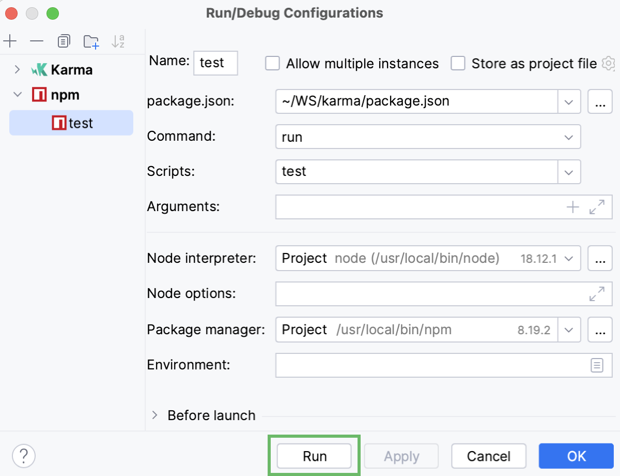Expand the Arguments field editor
620x476 pixels.
598,207
